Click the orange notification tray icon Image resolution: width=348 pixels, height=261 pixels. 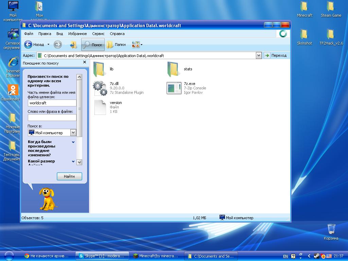click(x=323, y=256)
